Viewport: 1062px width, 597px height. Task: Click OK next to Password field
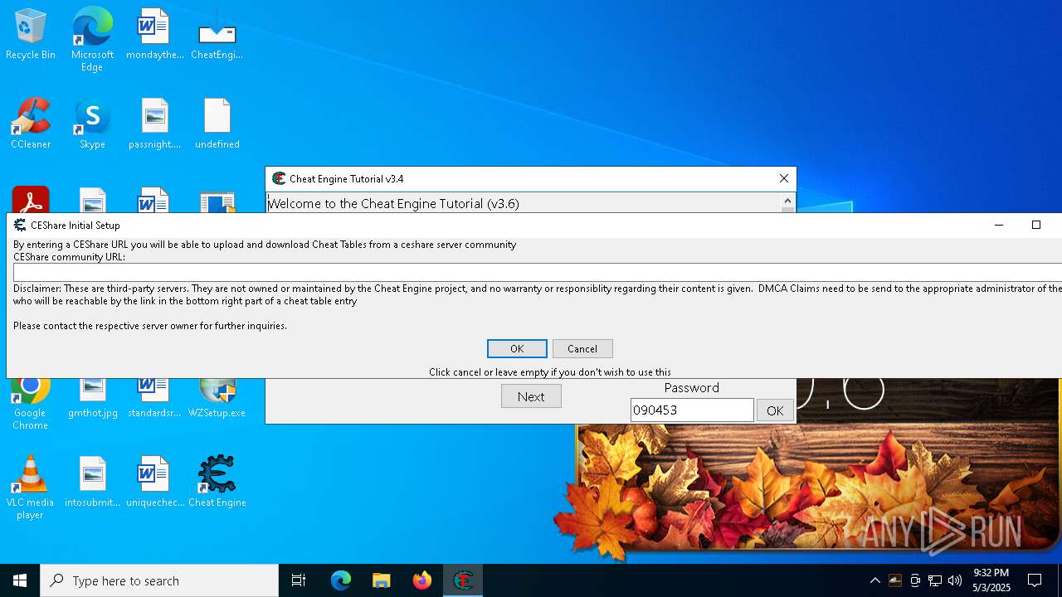pyautogui.click(x=775, y=410)
